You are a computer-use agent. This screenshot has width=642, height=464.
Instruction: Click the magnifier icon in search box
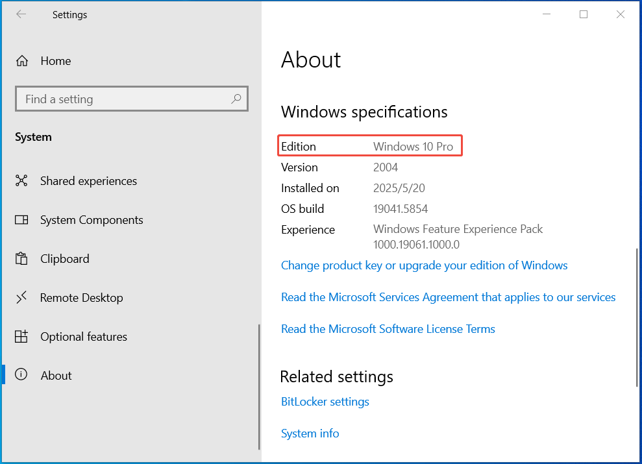coord(236,99)
